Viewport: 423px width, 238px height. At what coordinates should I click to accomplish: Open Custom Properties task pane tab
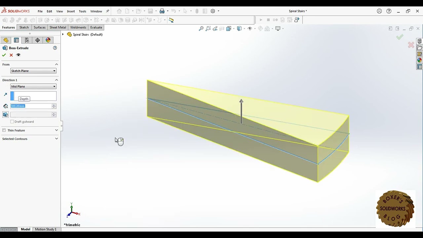tap(419, 67)
